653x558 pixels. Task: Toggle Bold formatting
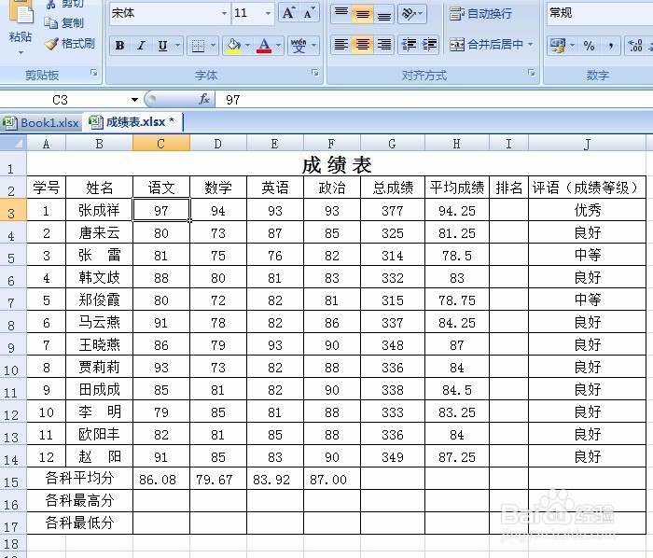[x=120, y=46]
